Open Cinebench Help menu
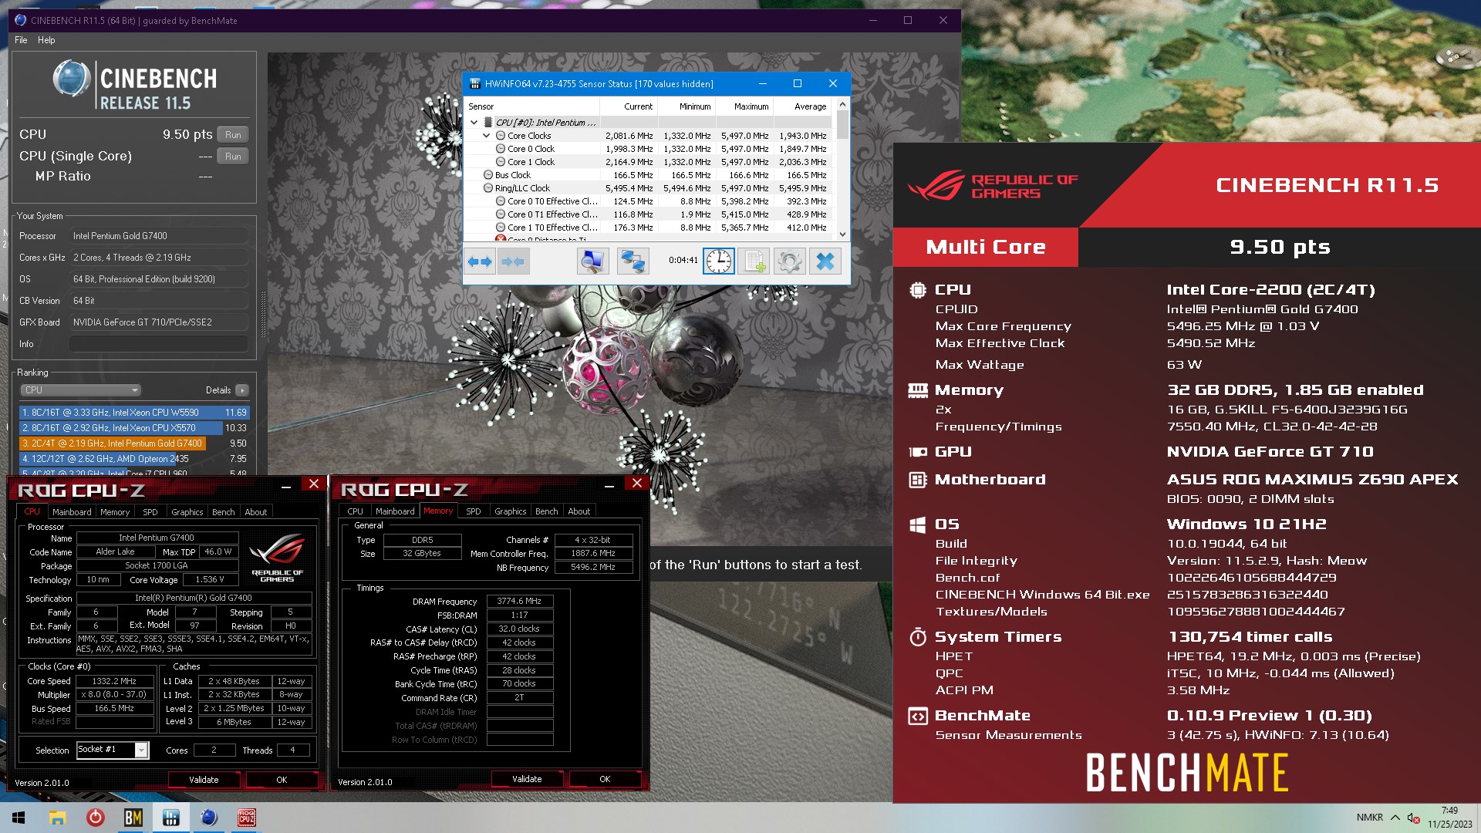 (46, 40)
